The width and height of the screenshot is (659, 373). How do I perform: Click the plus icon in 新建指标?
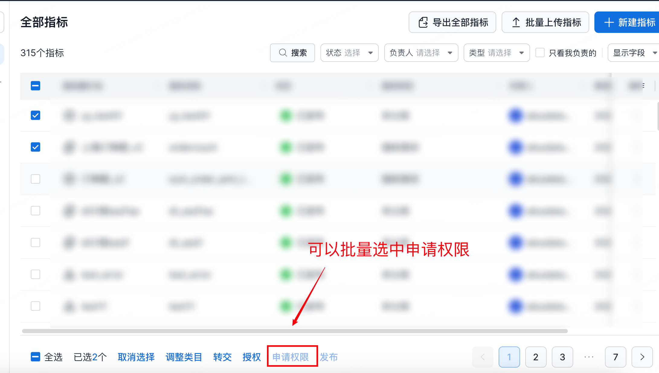tap(609, 22)
